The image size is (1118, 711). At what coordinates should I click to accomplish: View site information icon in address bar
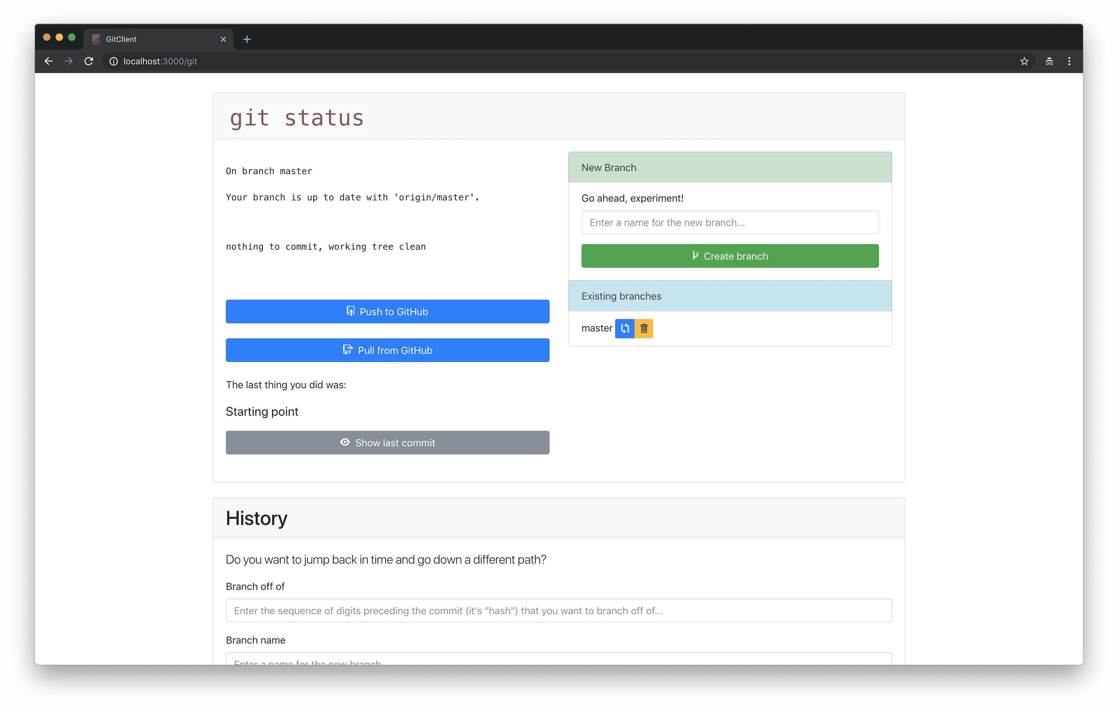(113, 61)
